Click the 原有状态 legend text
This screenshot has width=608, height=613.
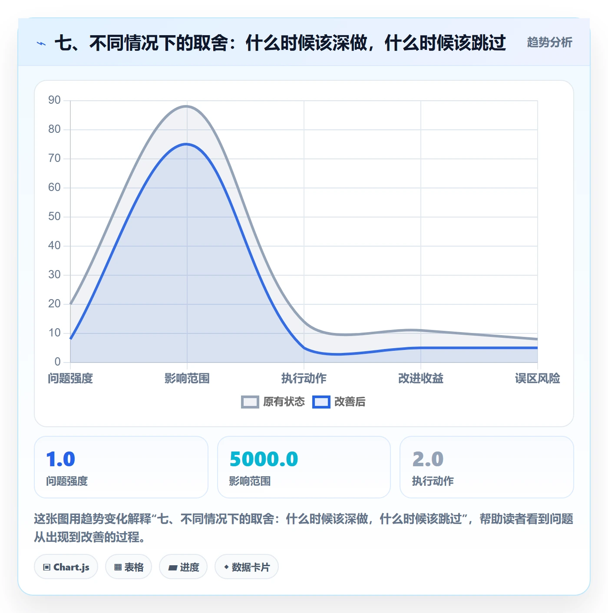284,402
